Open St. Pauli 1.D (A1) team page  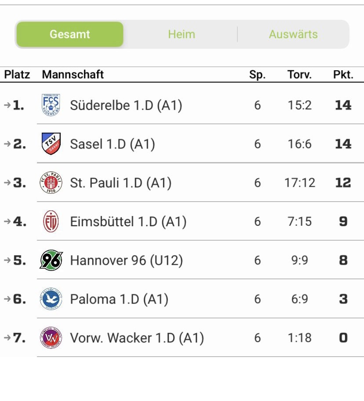point(121,183)
